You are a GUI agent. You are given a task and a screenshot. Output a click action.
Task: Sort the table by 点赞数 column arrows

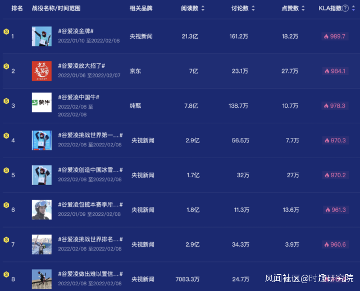(303, 8)
